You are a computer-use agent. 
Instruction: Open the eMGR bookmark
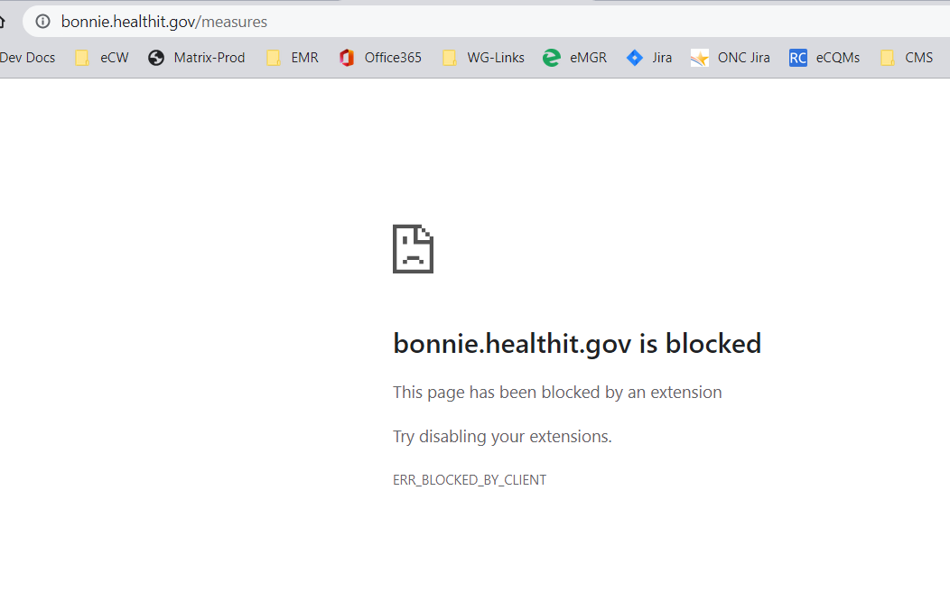[575, 58]
